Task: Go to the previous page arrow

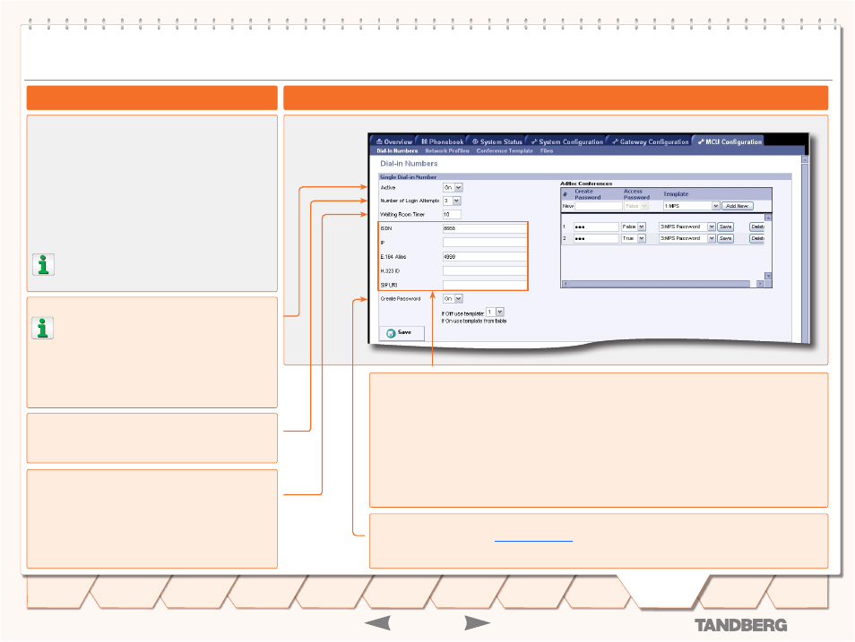Action: pos(377,623)
